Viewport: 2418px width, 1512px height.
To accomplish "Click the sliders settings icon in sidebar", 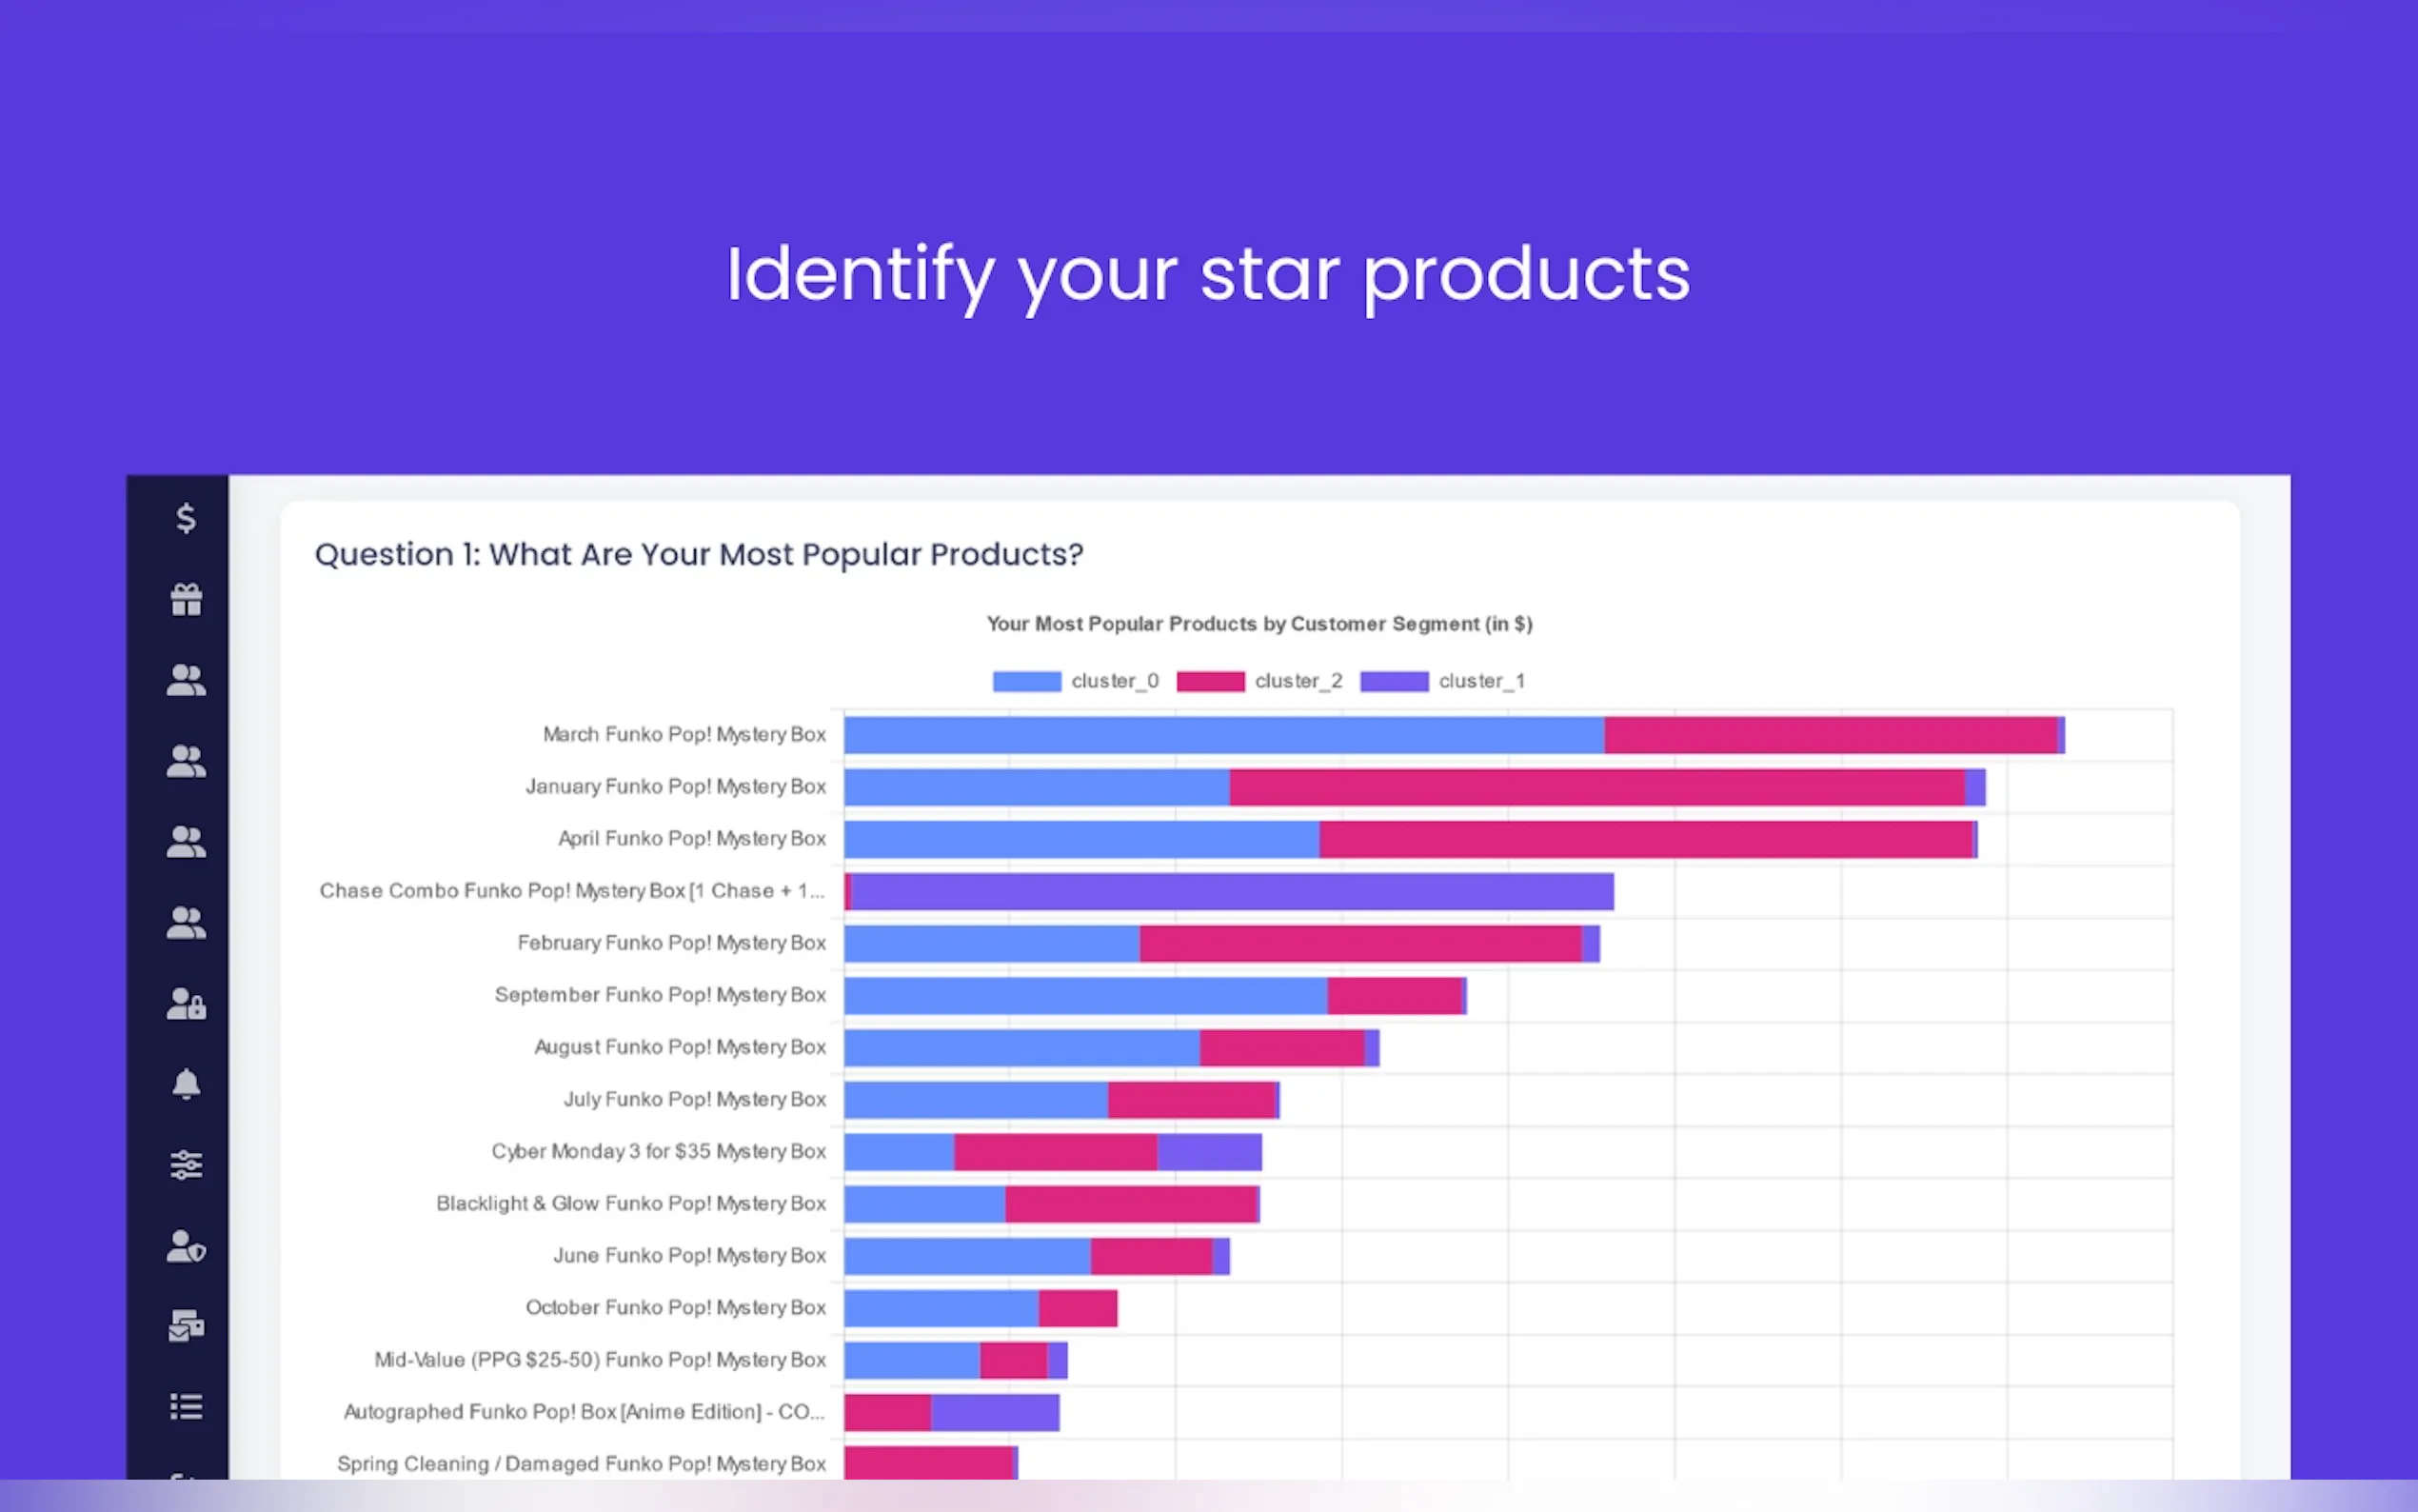I will (x=186, y=1165).
